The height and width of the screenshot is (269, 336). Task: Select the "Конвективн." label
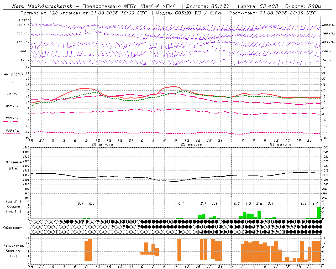[13, 245]
